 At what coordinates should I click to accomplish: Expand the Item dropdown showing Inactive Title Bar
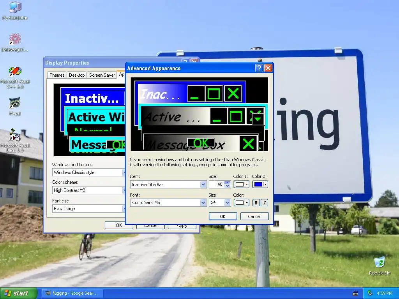[x=203, y=184]
